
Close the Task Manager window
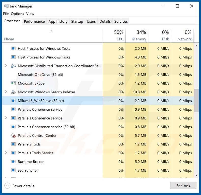coord(192,6)
